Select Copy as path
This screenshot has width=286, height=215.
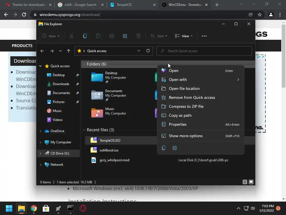(201, 115)
